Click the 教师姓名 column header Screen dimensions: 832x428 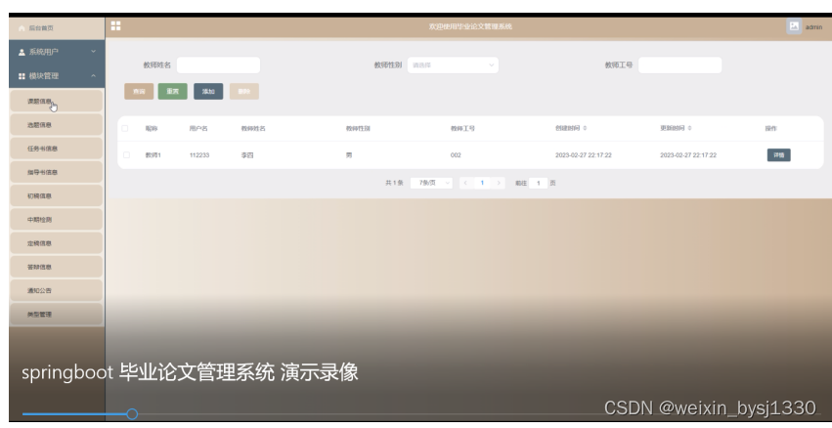coord(253,128)
